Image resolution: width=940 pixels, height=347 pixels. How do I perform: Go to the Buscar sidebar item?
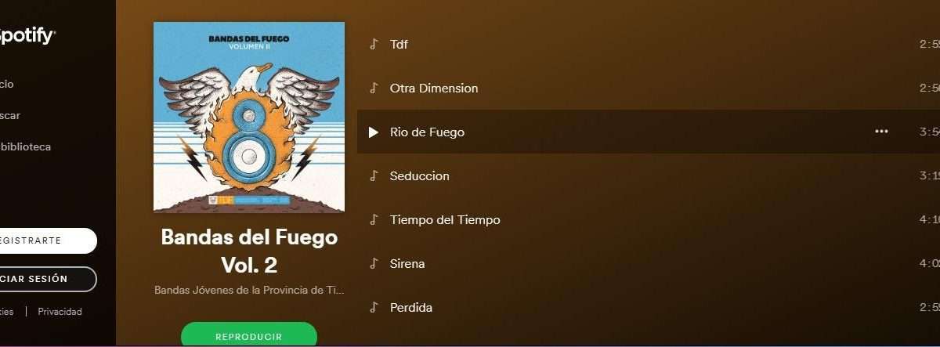tap(10, 115)
